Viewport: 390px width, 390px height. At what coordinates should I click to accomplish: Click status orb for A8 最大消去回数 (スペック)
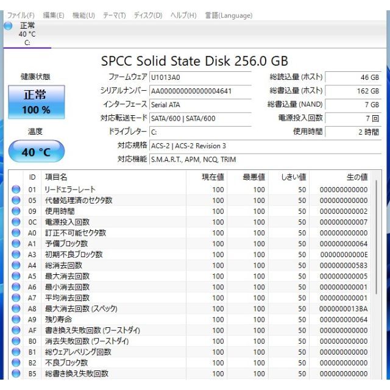pos(16,308)
